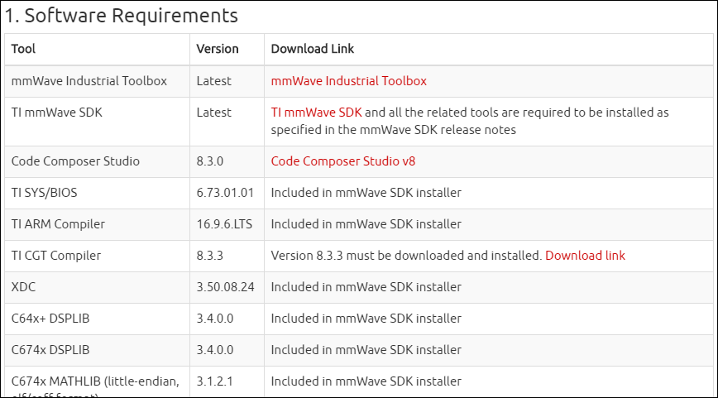Click the Software Requirements heading
Viewport: 718px width, 398px height.
[x=122, y=16]
